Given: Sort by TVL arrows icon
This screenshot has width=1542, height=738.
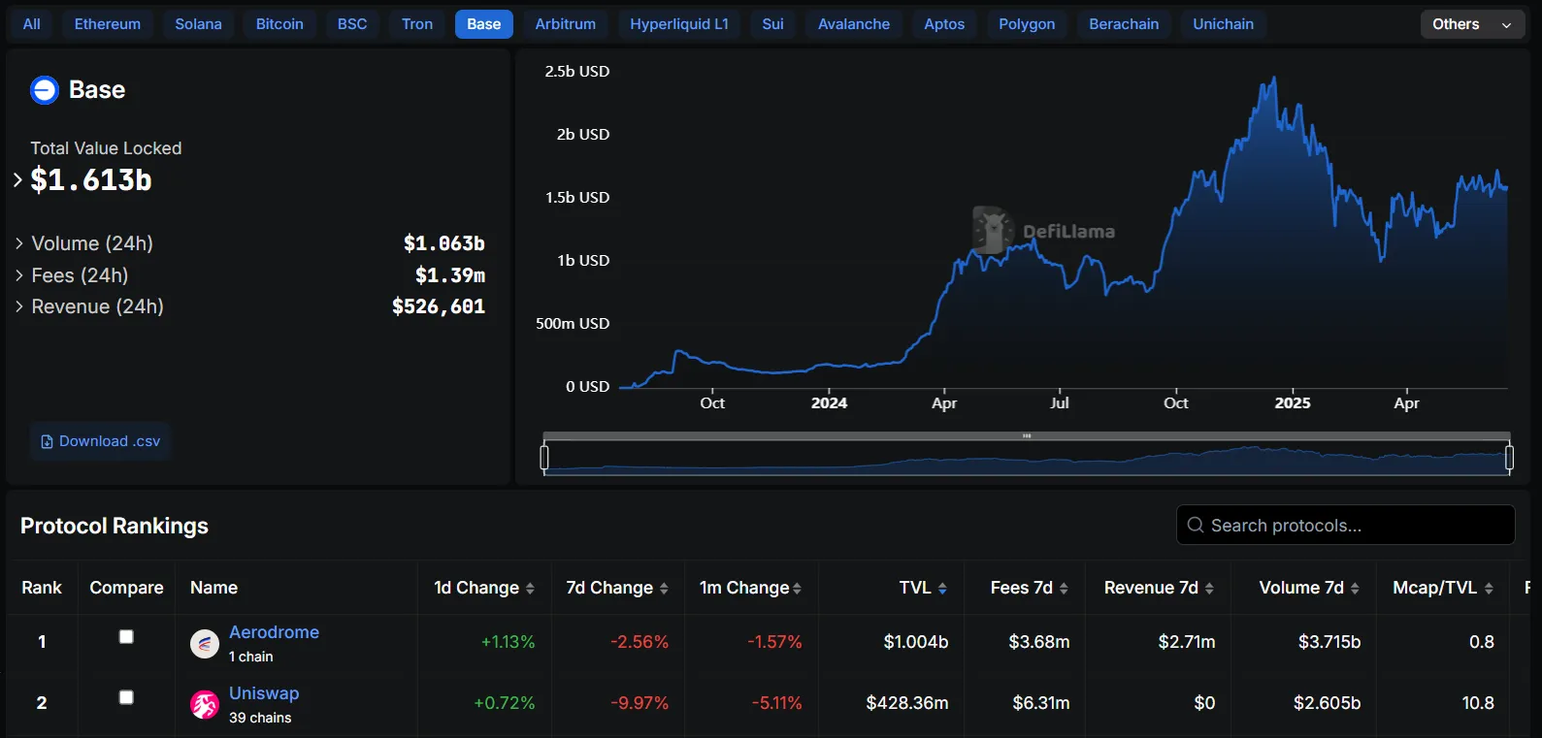Looking at the screenshot, I should coord(942,589).
